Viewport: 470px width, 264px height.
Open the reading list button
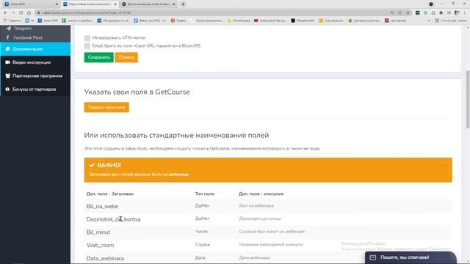pyautogui.click(x=451, y=21)
